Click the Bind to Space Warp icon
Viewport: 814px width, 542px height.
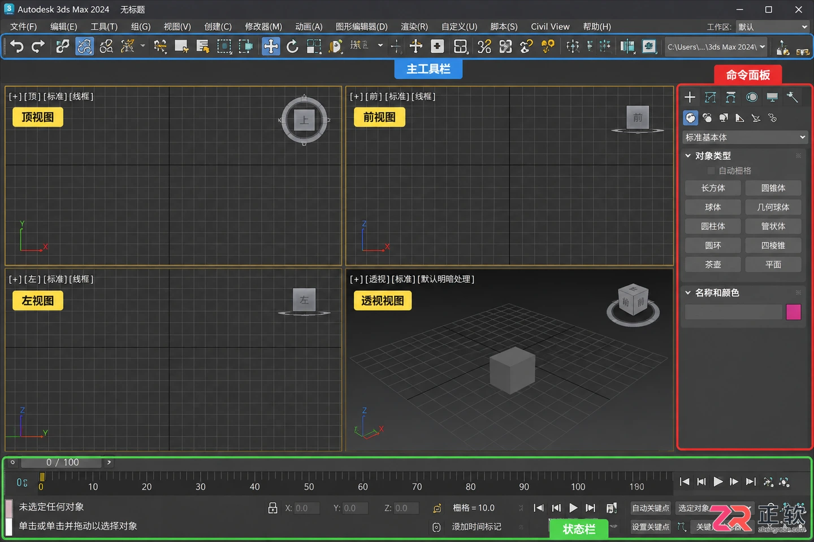[128, 46]
